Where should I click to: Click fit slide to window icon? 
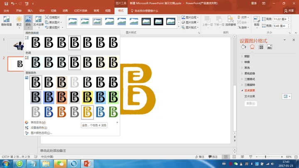click(x=296, y=157)
